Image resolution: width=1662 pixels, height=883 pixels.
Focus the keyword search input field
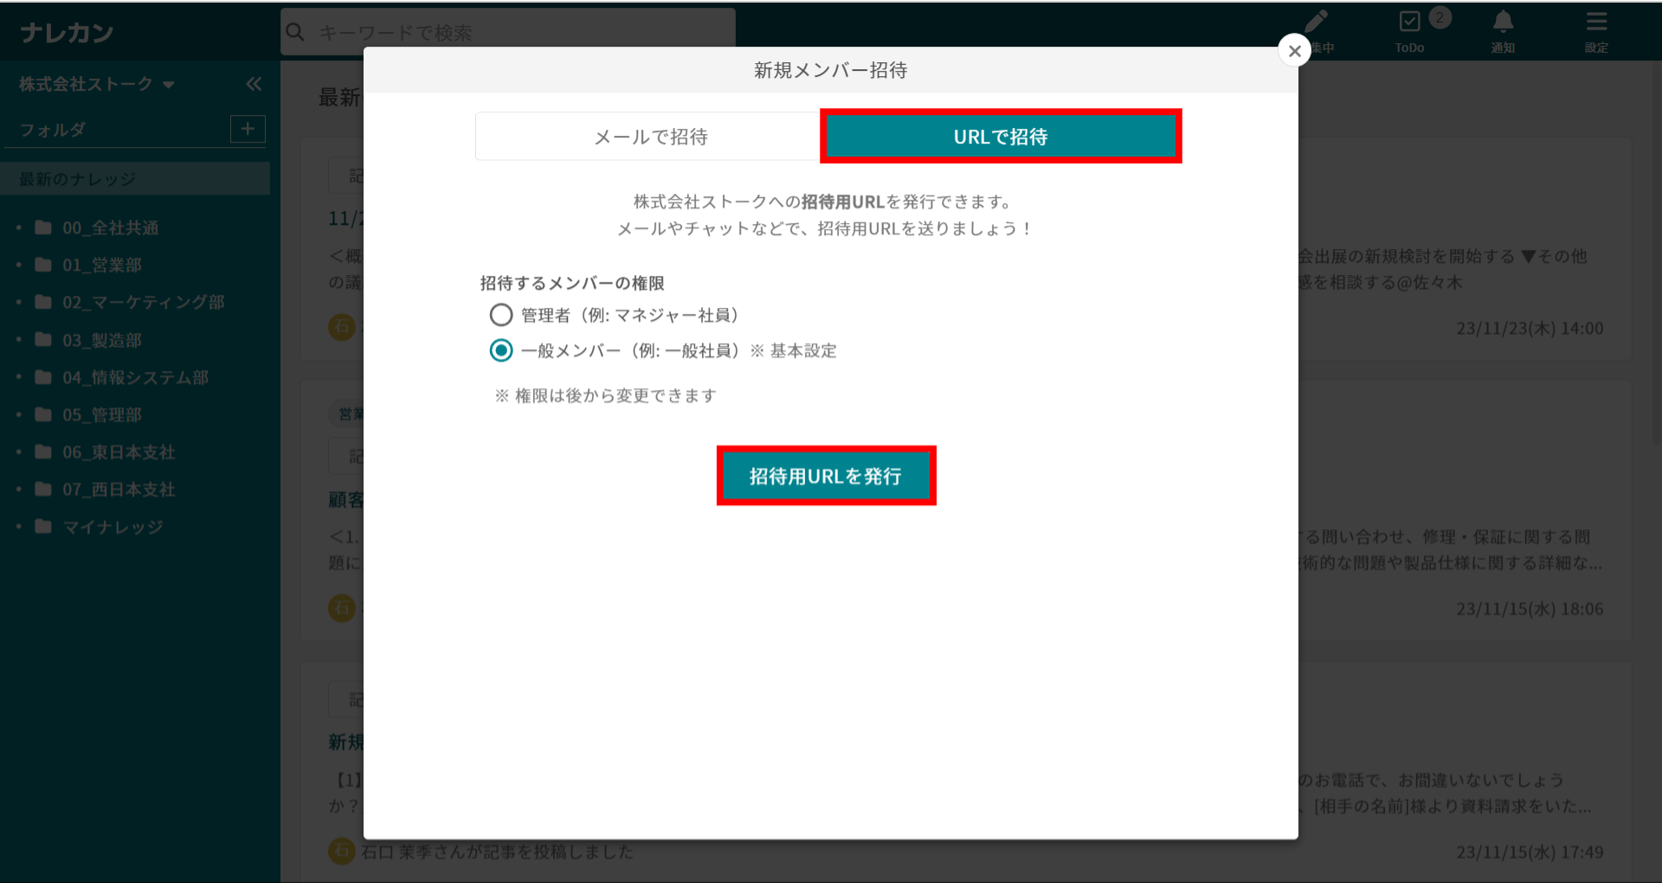(519, 32)
